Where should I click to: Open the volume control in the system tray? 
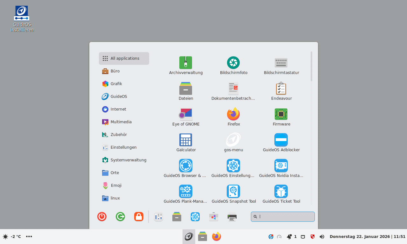pyautogui.click(x=322, y=236)
